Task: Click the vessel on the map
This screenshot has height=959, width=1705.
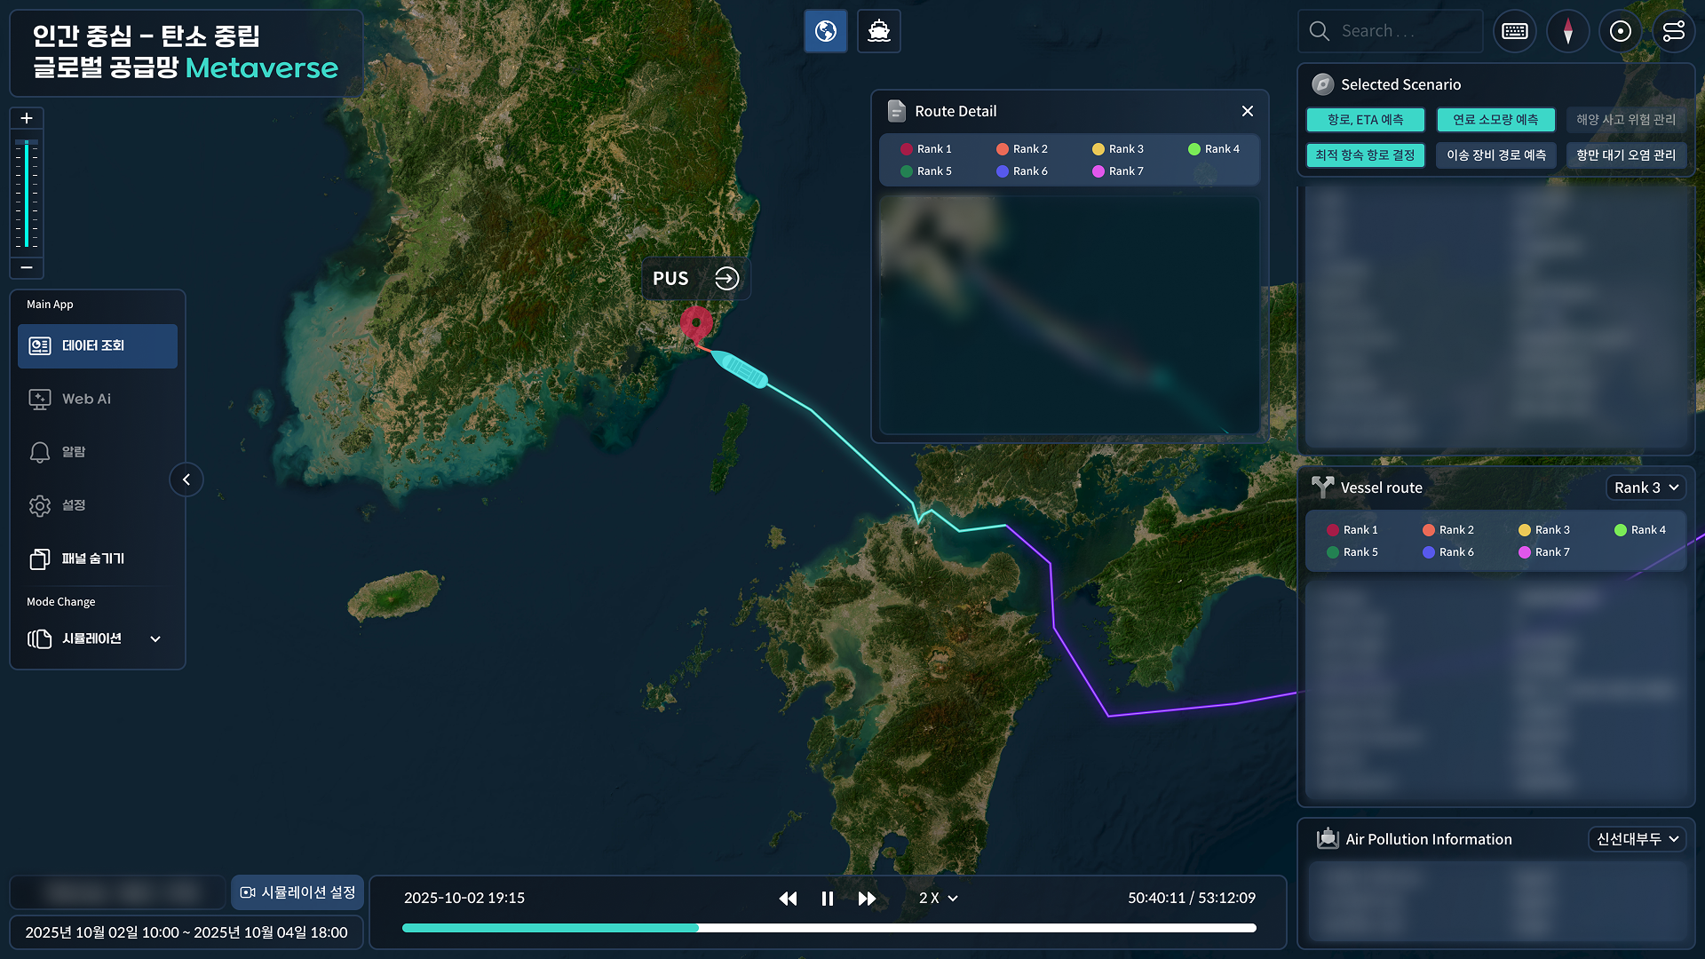Action: (740, 369)
